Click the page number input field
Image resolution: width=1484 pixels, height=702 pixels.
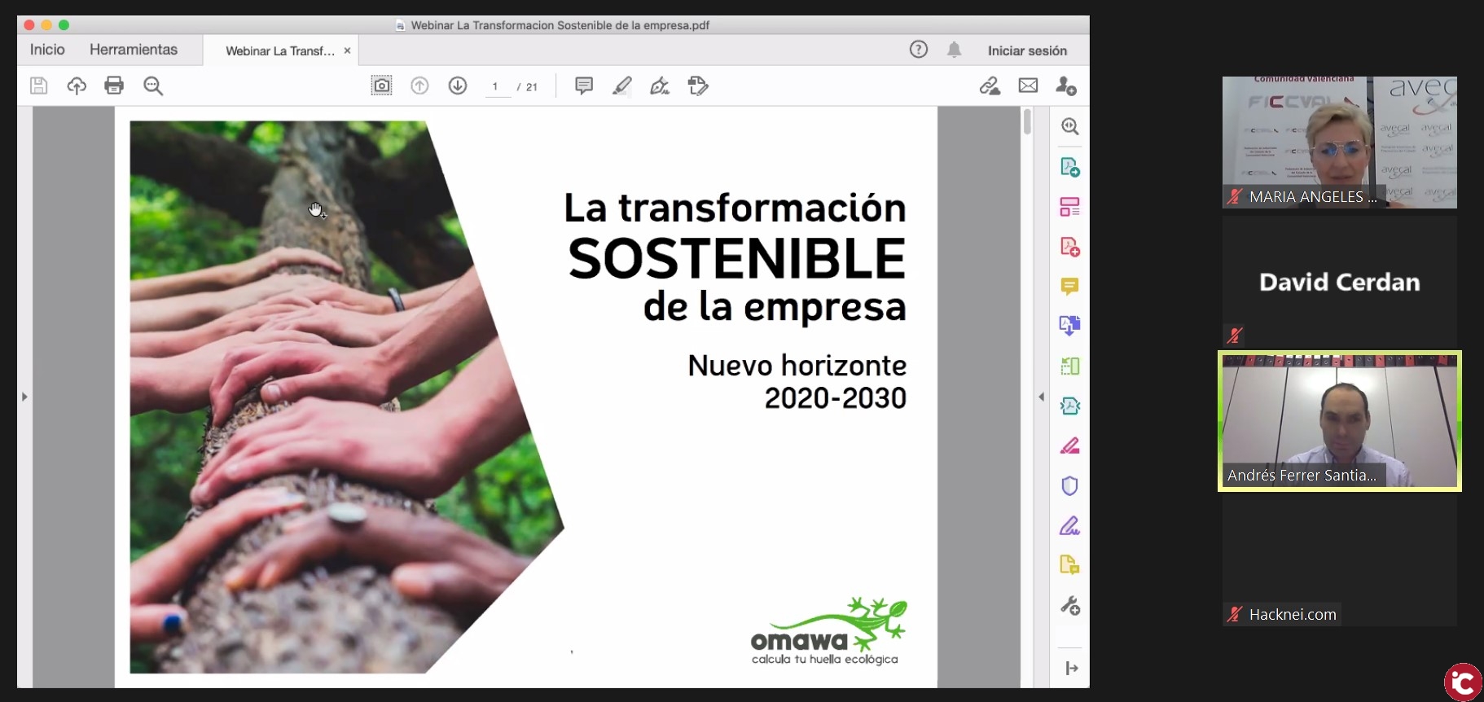pos(496,86)
